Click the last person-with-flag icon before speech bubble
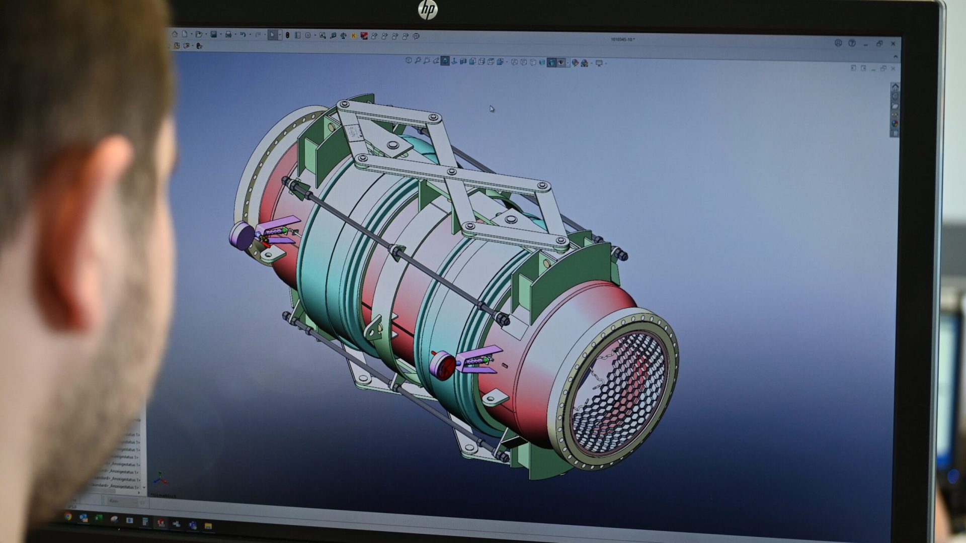Viewport: 966px width, 543px height. coord(406,36)
